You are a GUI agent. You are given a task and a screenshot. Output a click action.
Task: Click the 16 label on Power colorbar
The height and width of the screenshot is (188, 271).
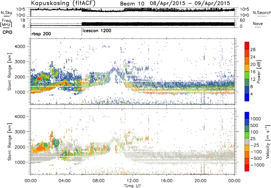[x=253, y=72]
